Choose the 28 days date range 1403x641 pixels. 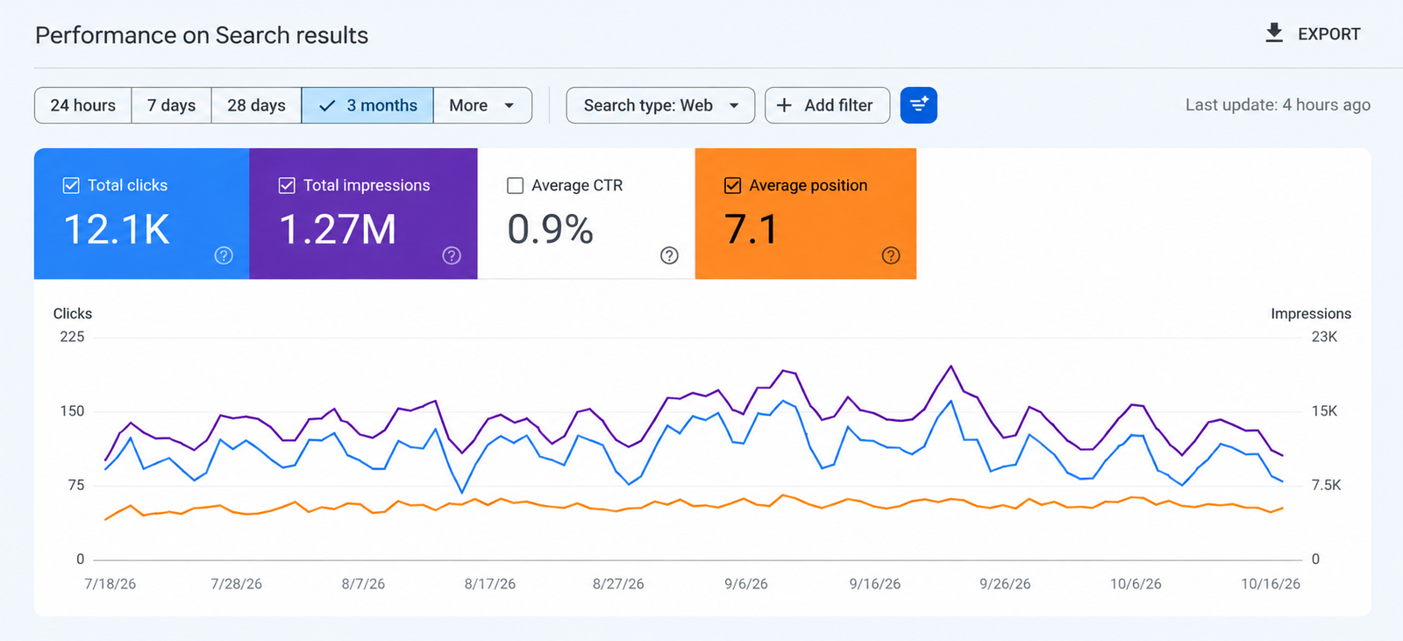[256, 105]
